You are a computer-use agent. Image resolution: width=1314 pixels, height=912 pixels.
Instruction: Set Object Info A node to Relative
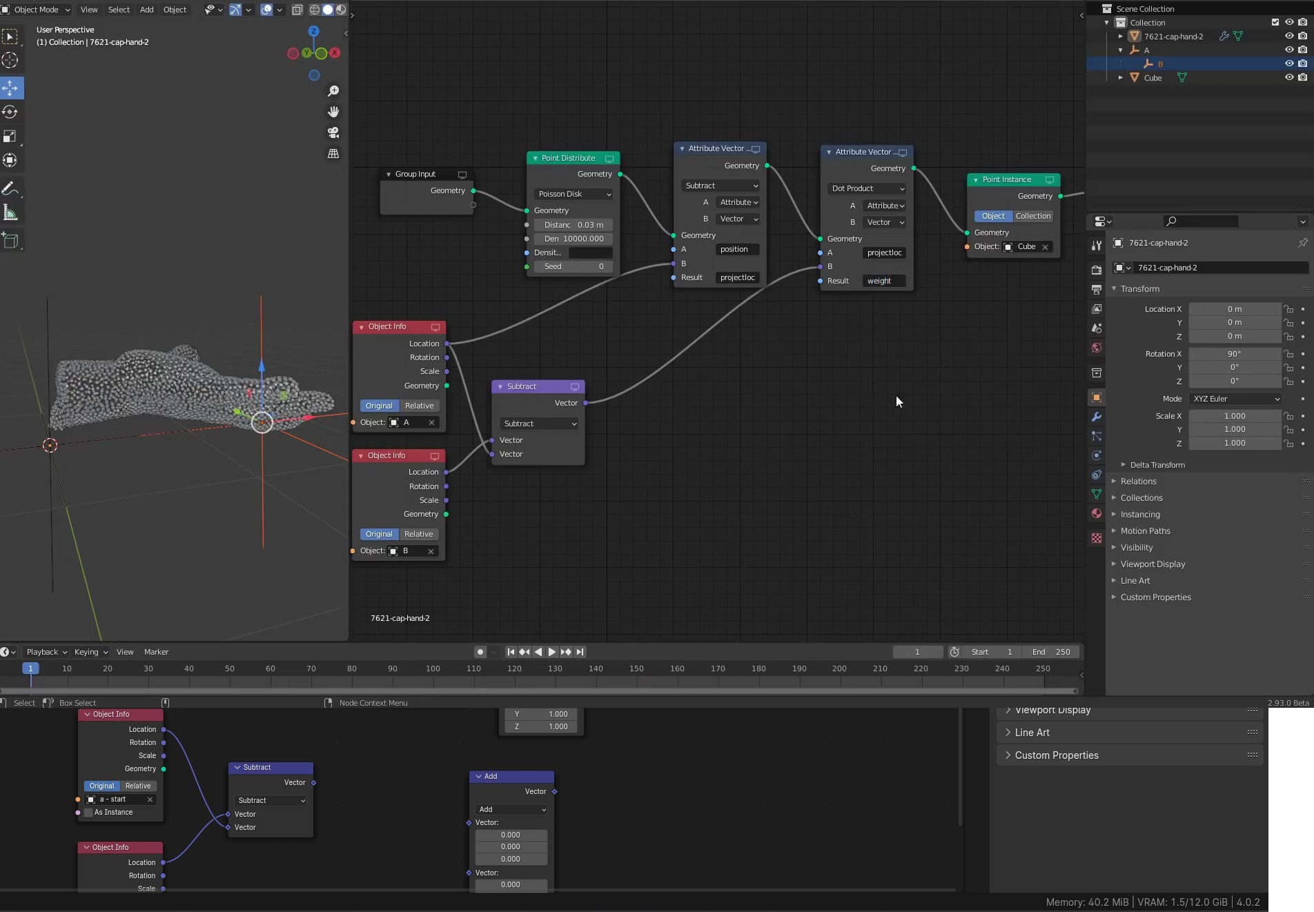pos(419,406)
